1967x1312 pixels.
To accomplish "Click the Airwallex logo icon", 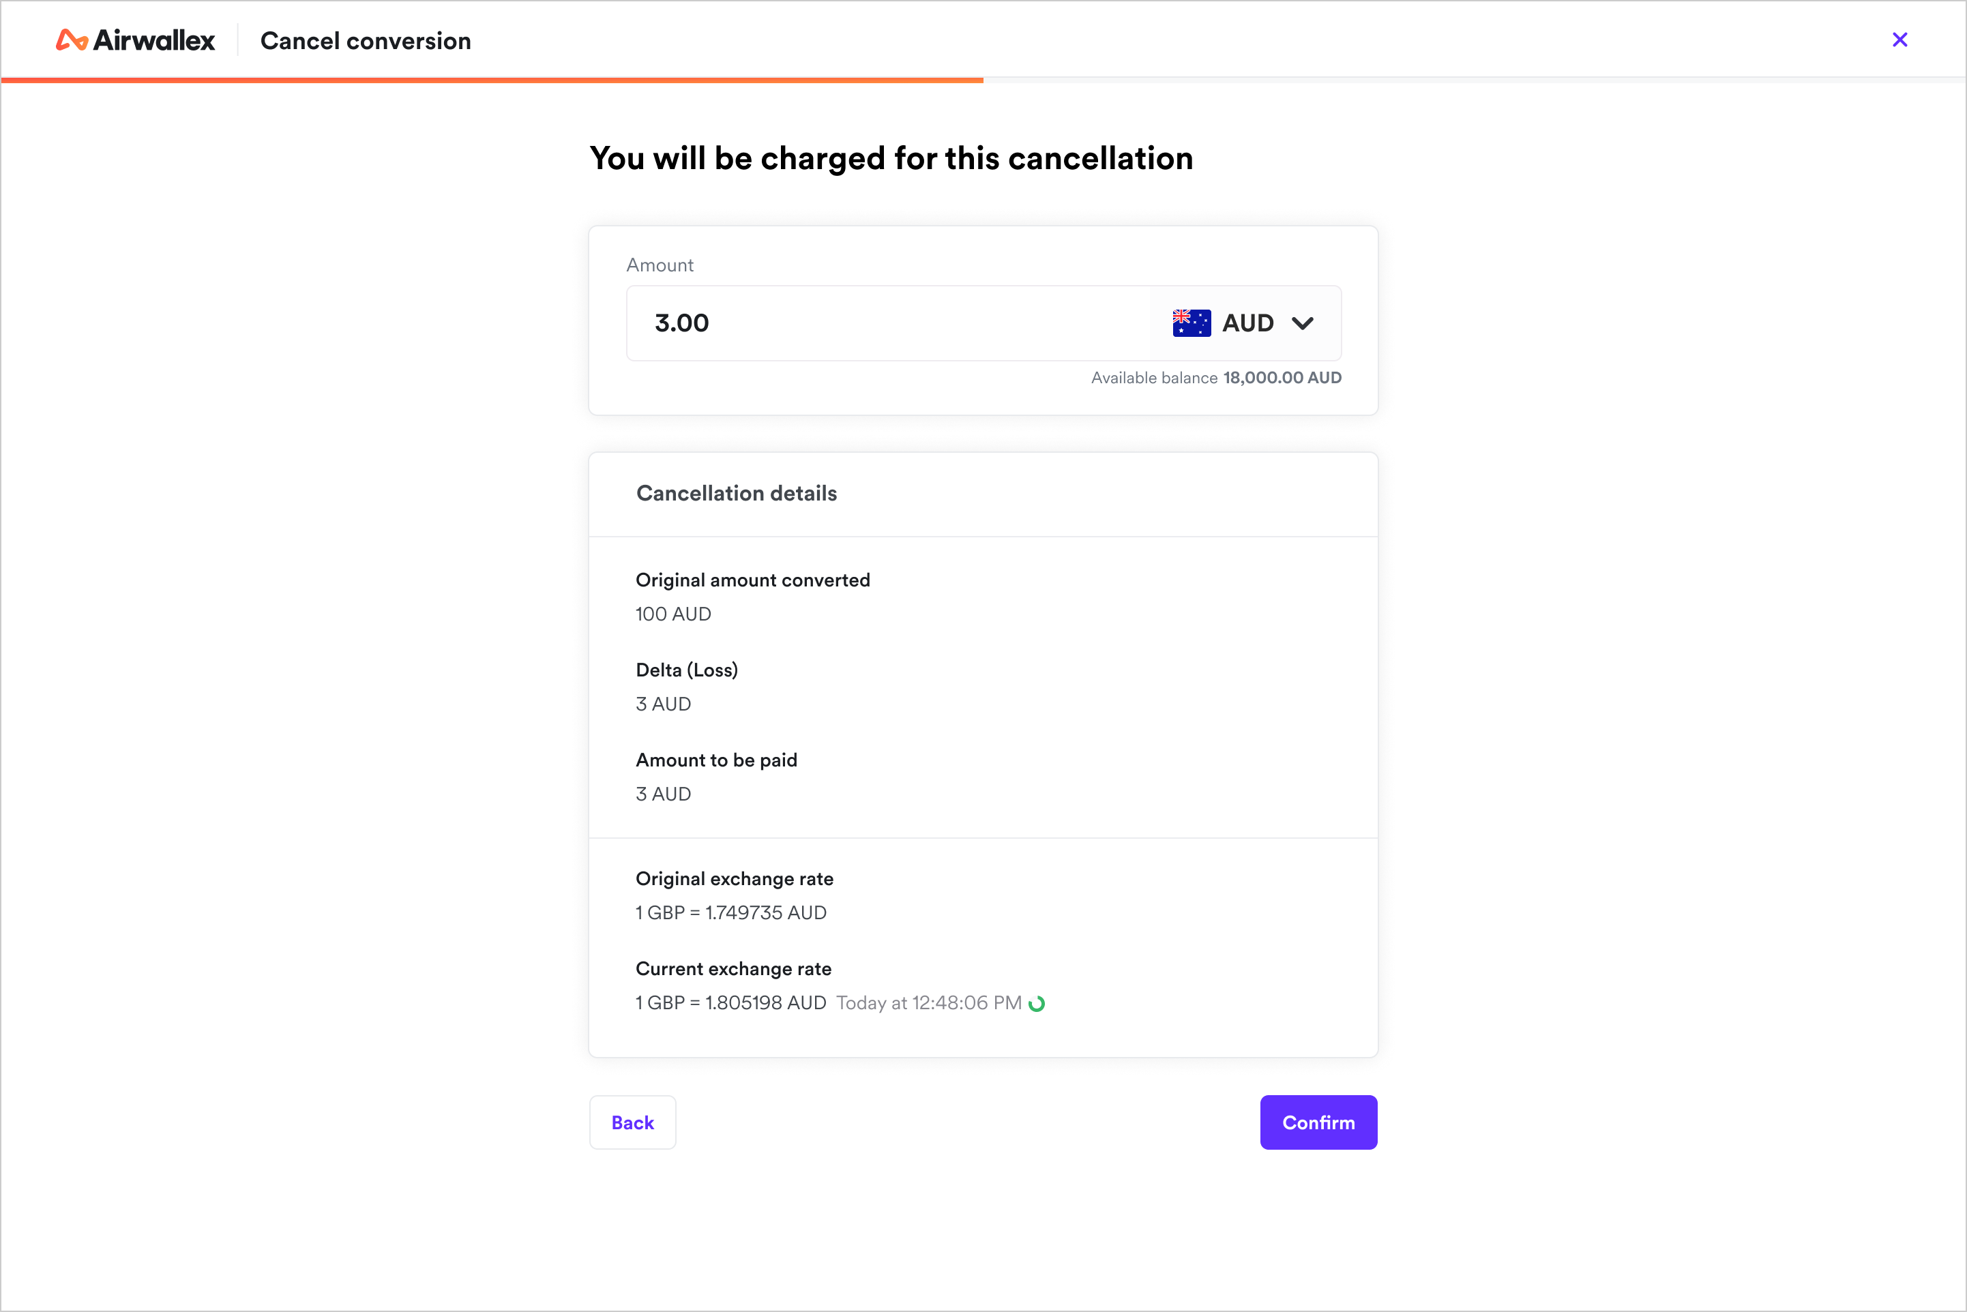I will [x=72, y=40].
